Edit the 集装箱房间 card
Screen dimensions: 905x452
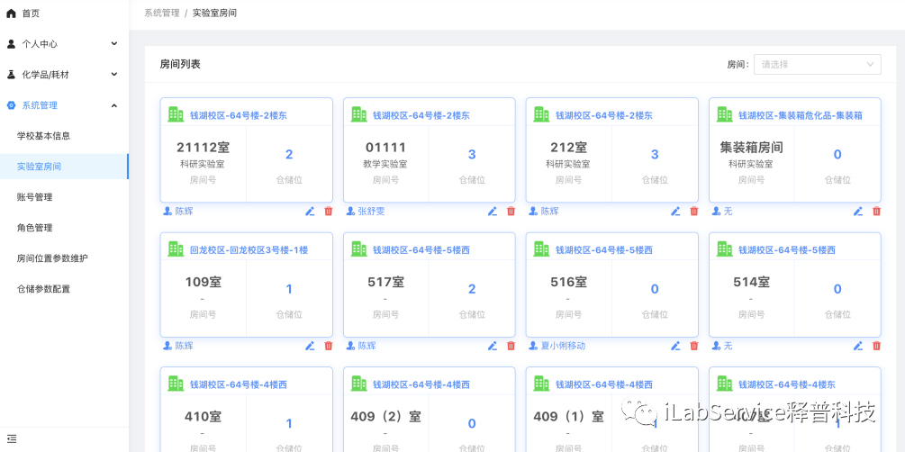click(x=858, y=212)
